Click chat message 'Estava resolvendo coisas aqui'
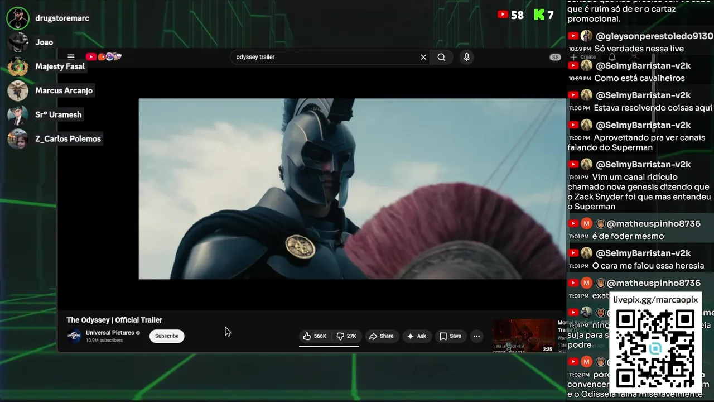This screenshot has width=714, height=402. tap(653, 108)
